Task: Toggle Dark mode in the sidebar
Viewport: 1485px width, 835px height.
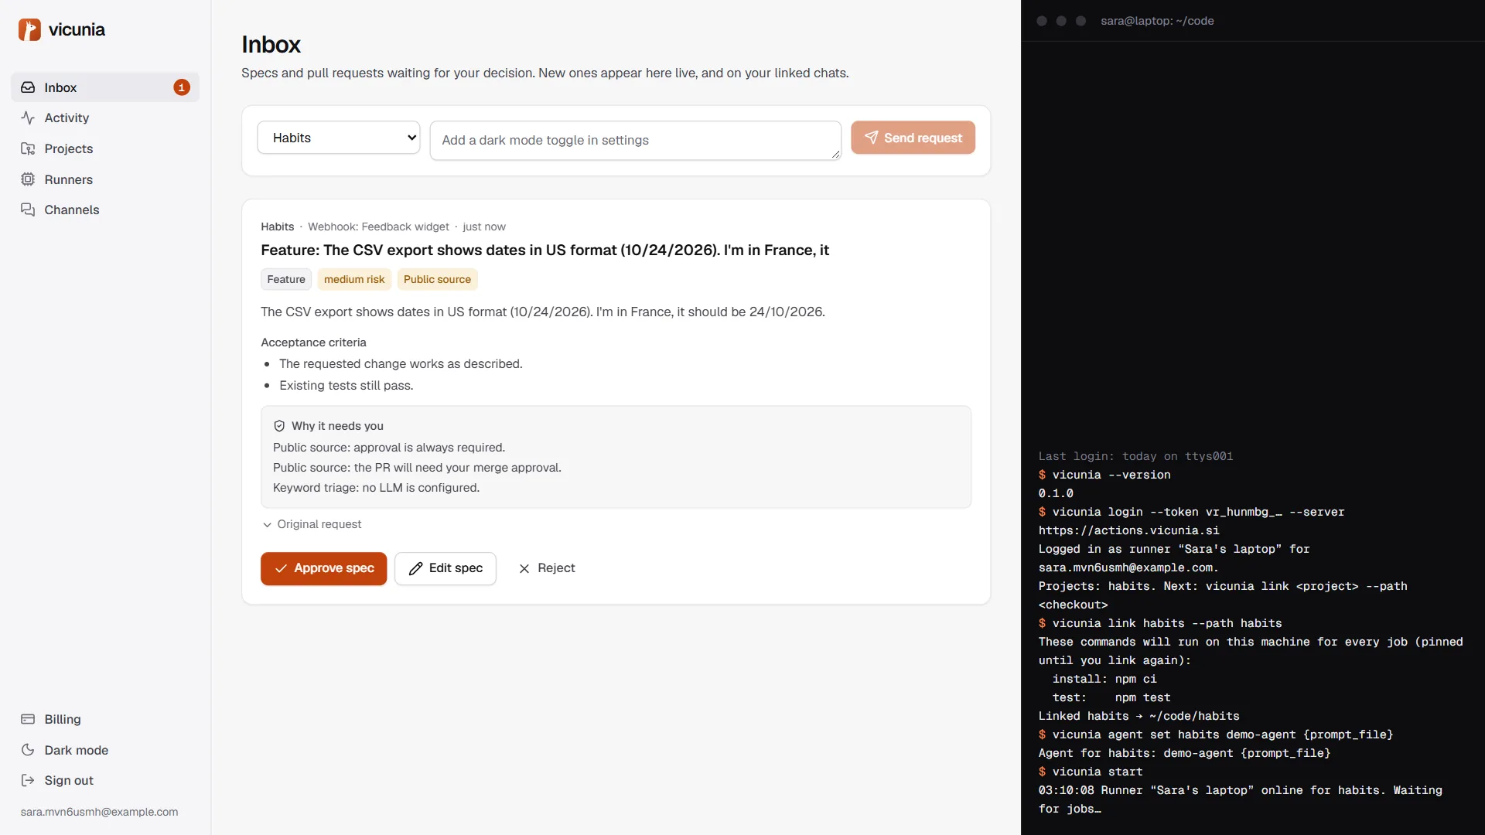Action: [x=105, y=750]
